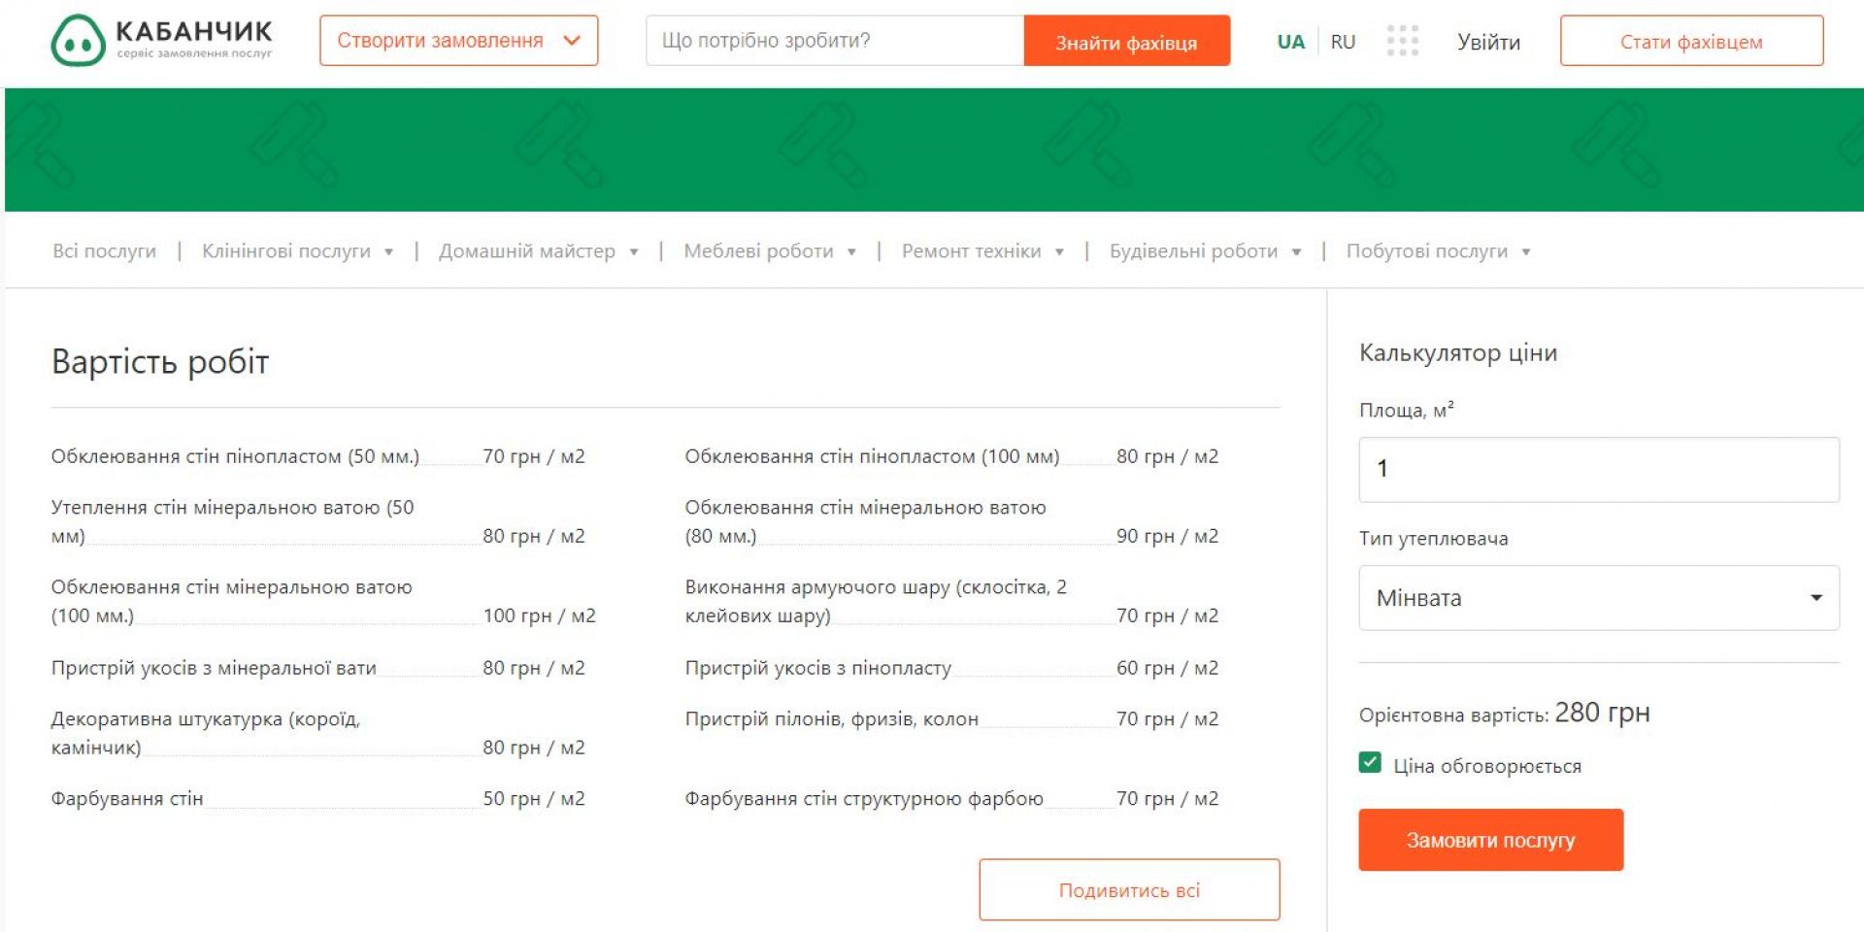Expand the Домашній майстер menu
Viewport: 1864px width, 932px height.
pyautogui.click(x=537, y=251)
